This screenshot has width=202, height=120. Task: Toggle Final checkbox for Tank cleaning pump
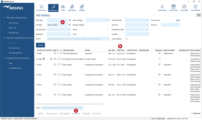(55, 53)
